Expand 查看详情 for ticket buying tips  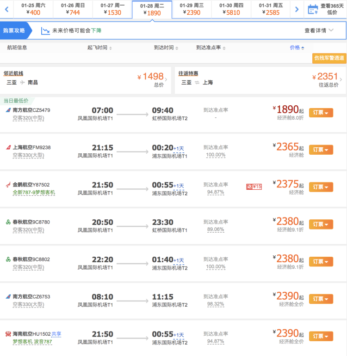click(x=319, y=30)
